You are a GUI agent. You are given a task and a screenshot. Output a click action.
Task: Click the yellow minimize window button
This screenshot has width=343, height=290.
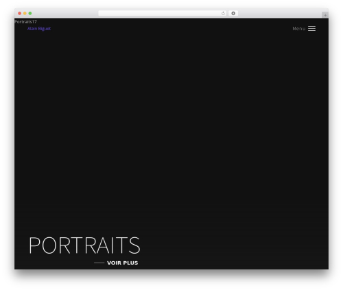pyautogui.click(x=25, y=13)
